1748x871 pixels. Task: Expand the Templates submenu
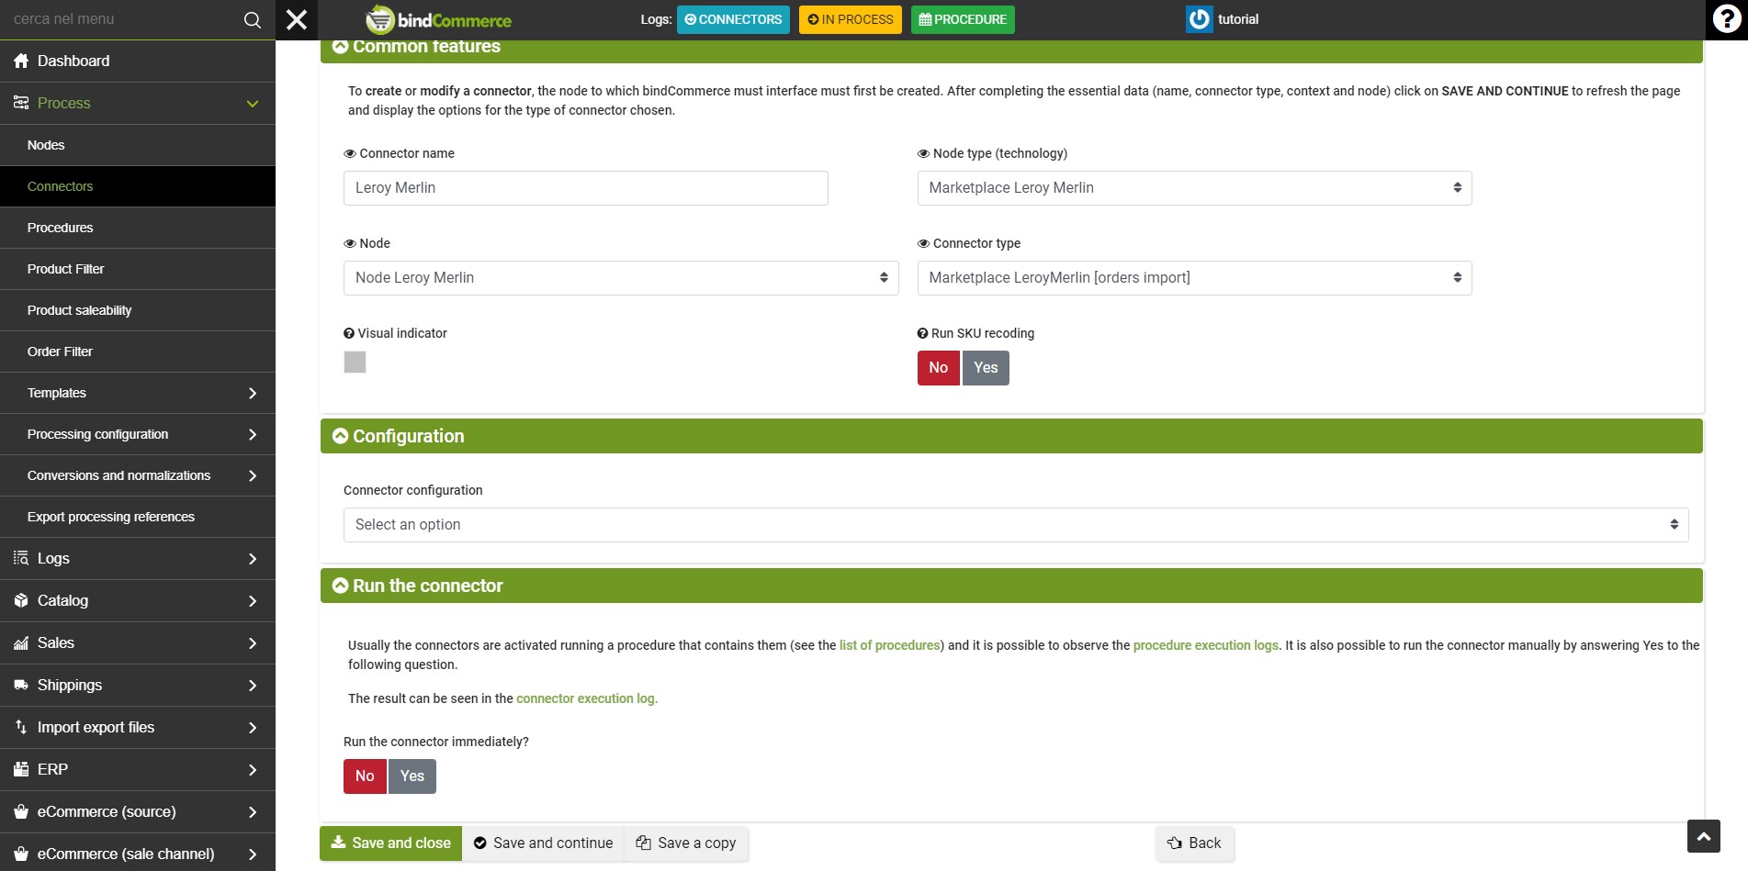tap(253, 393)
